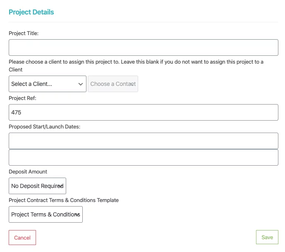Focus the Project Ref field containing 475
Screen dimensions: 285x252
coord(143,112)
